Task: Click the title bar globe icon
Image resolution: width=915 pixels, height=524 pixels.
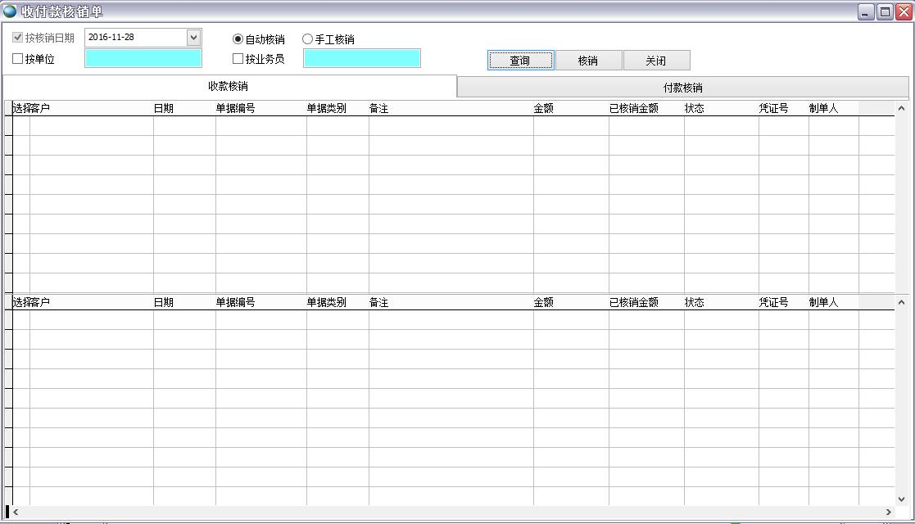Action: click(x=8, y=10)
